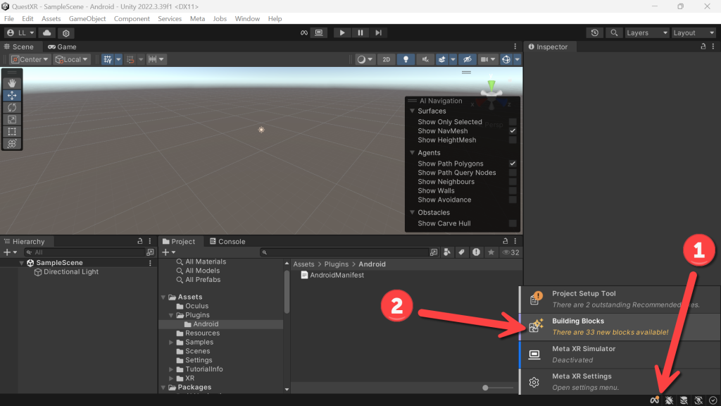Enable Show HeightMesh checkbox
This screenshot has height=406, width=721.
[x=513, y=140]
